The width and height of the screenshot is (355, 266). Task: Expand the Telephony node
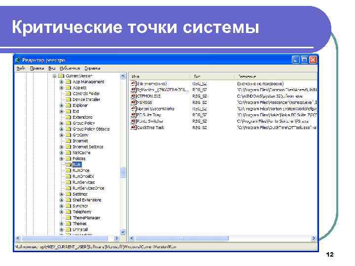tap(61, 212)
